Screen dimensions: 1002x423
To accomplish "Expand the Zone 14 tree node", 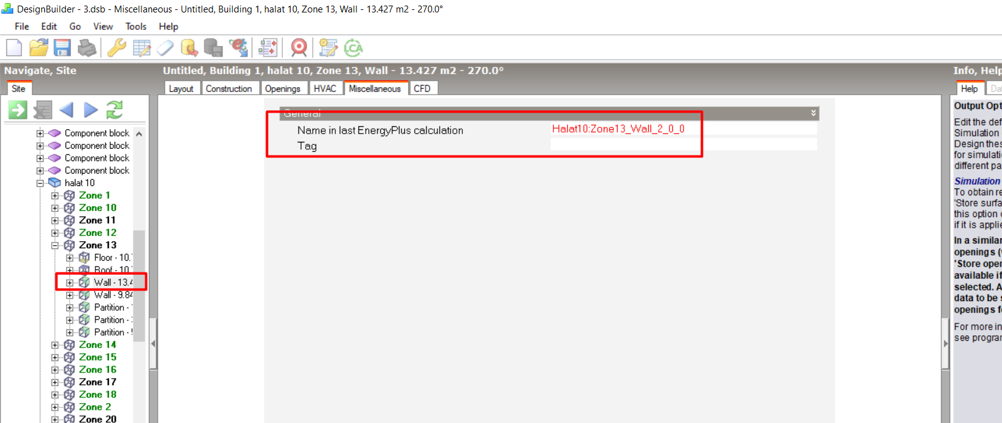I will tap(55, 345).
